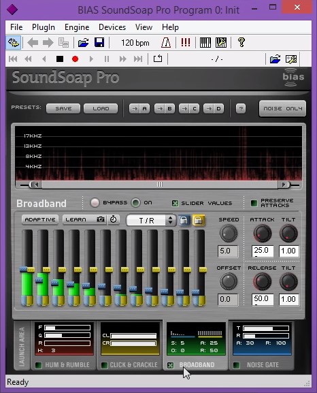This screenshot has height=393, width=317.
Task: Store settings to snapshot D
Action: tap(214, 108)
